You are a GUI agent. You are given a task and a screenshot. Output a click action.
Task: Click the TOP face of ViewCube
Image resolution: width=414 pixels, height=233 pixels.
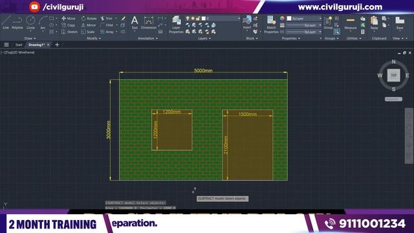coord(393,75)
